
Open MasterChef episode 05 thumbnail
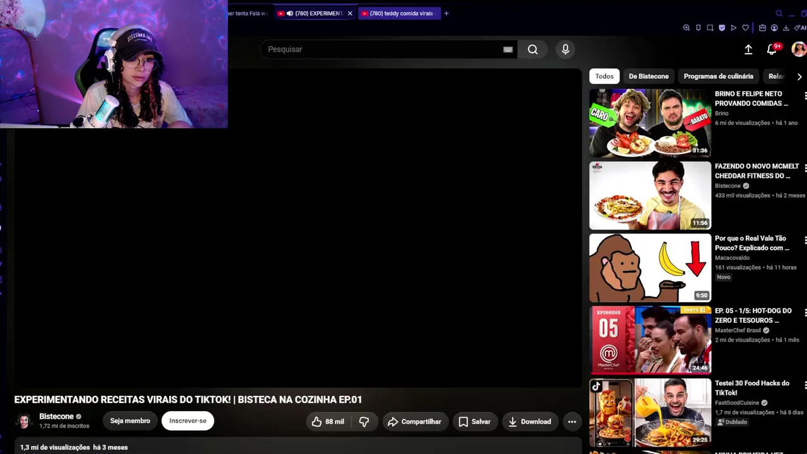coord(650,340)
